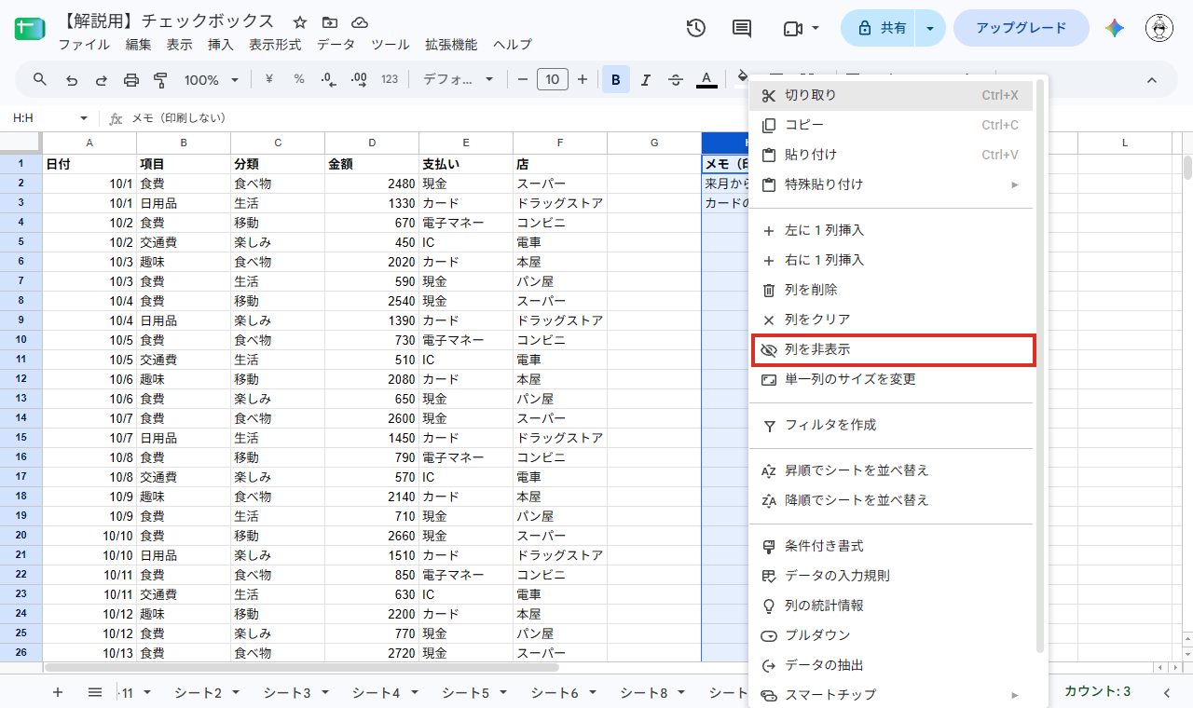Image resolution: width=1193 pixels, height=708 pixels.
Task: Format as yen currency
Action: click(x=269, y=79)
